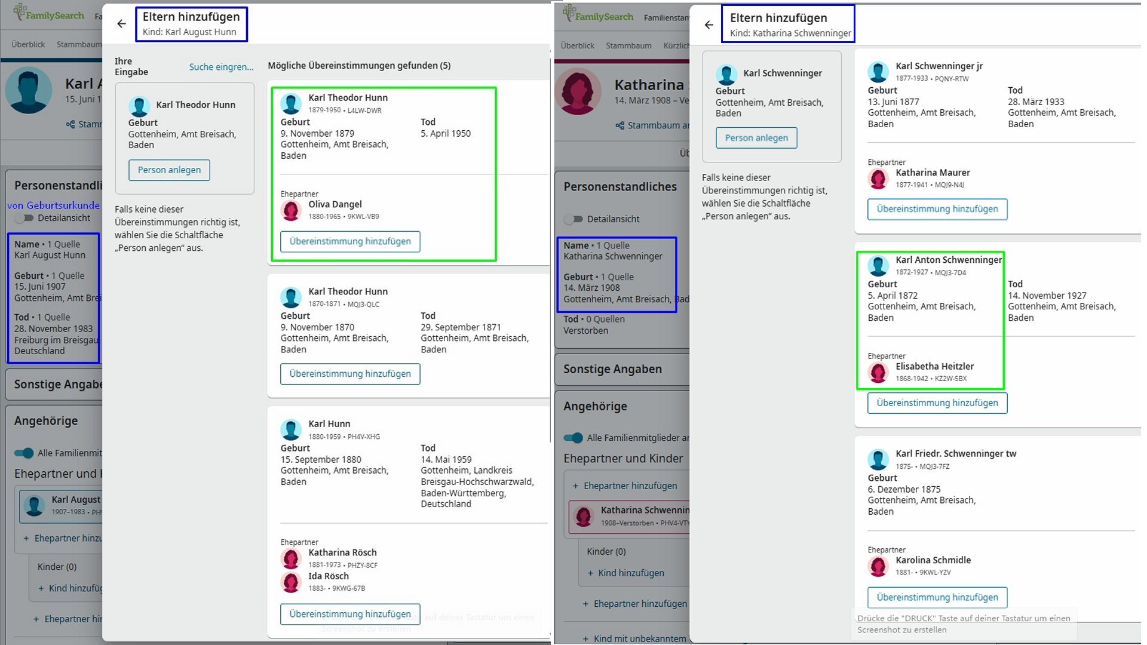Image resolution: width=1147 pixels, height=645 pixels.
Task: Expand Sonstige Angaben section in right window
Action: point(612,369)
